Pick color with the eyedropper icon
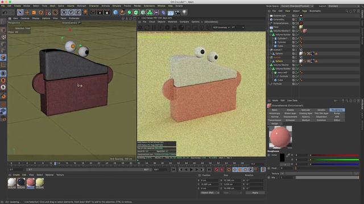Viewport: 364px width, 204px height. tap(288, 156)
